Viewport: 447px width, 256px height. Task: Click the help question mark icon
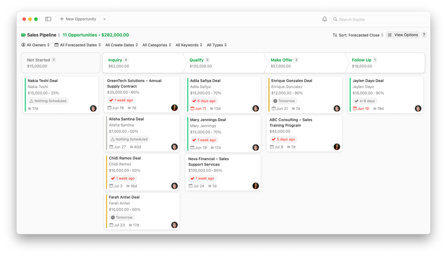pyautogui.click(x=424, y=35)
